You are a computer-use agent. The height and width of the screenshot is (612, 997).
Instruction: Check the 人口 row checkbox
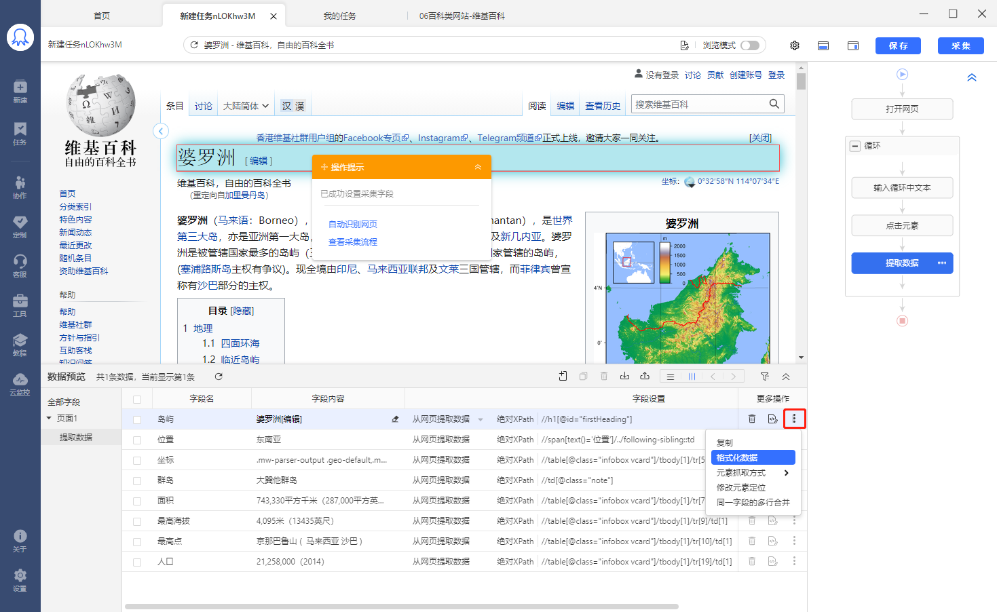pos(137,562)
